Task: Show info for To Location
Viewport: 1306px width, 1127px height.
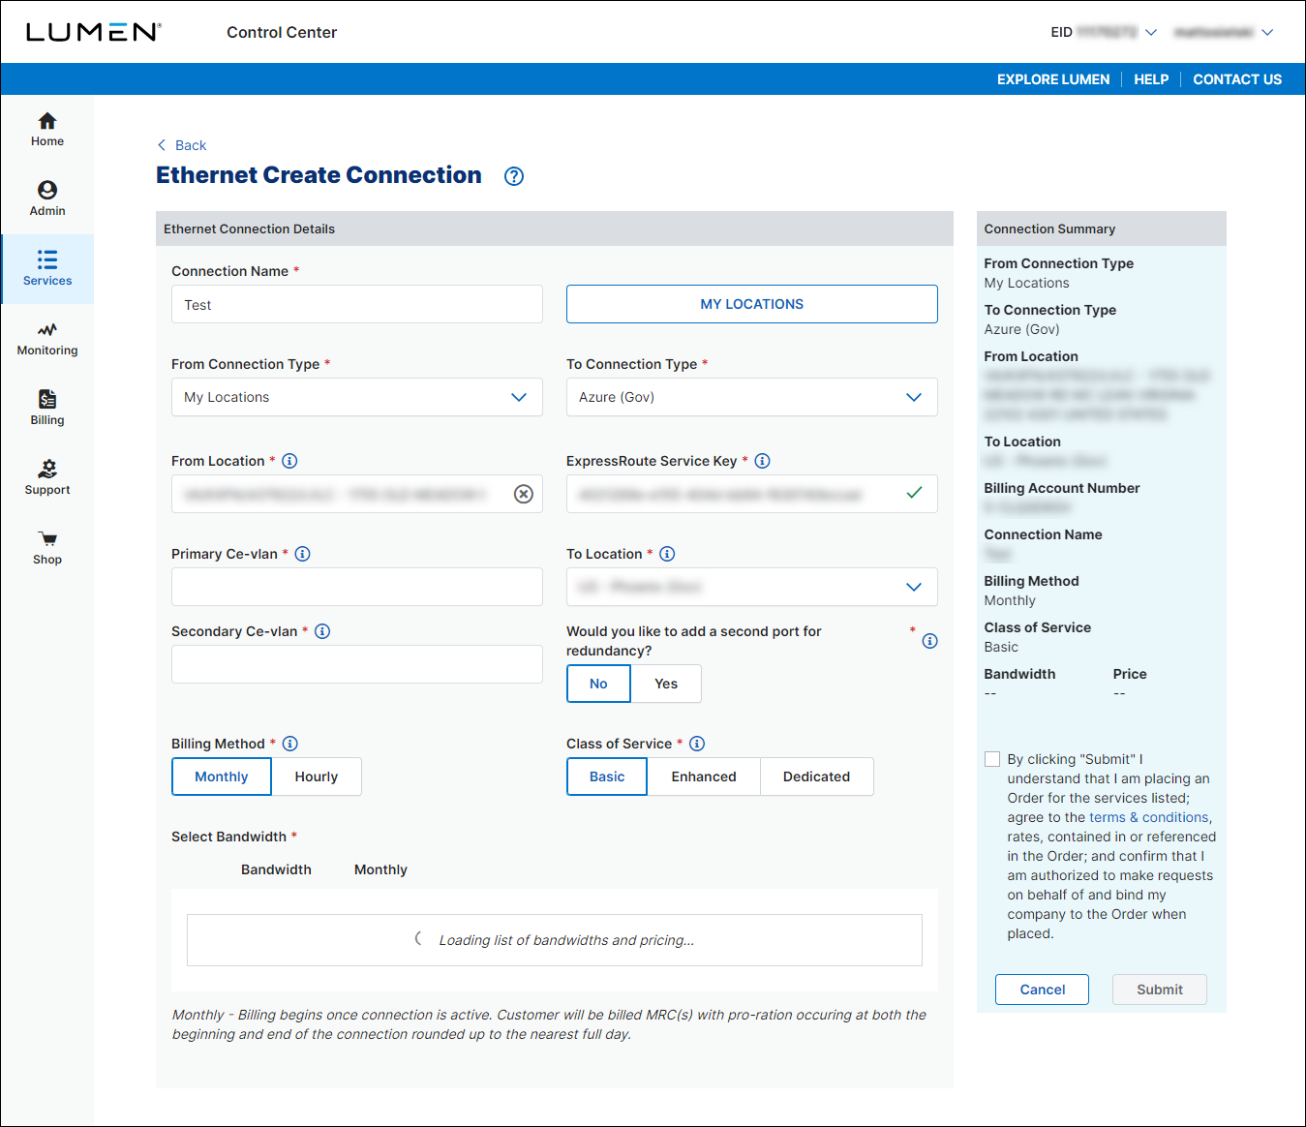Action: click(x=667, y=554)
